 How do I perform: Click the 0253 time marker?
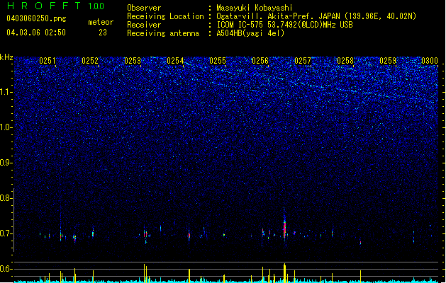click(x=133, y=61)
